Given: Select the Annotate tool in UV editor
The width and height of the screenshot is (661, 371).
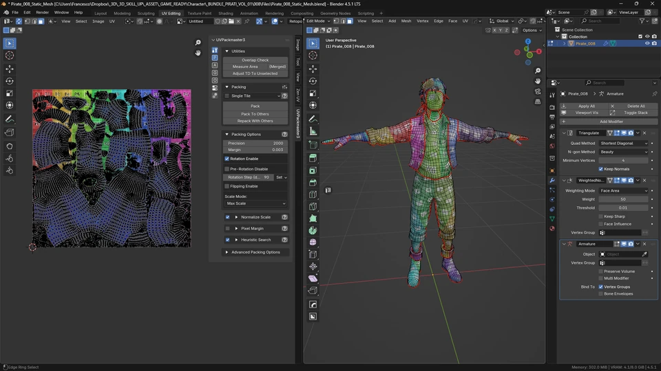Looking at the screenshot, I should [9, 120].
